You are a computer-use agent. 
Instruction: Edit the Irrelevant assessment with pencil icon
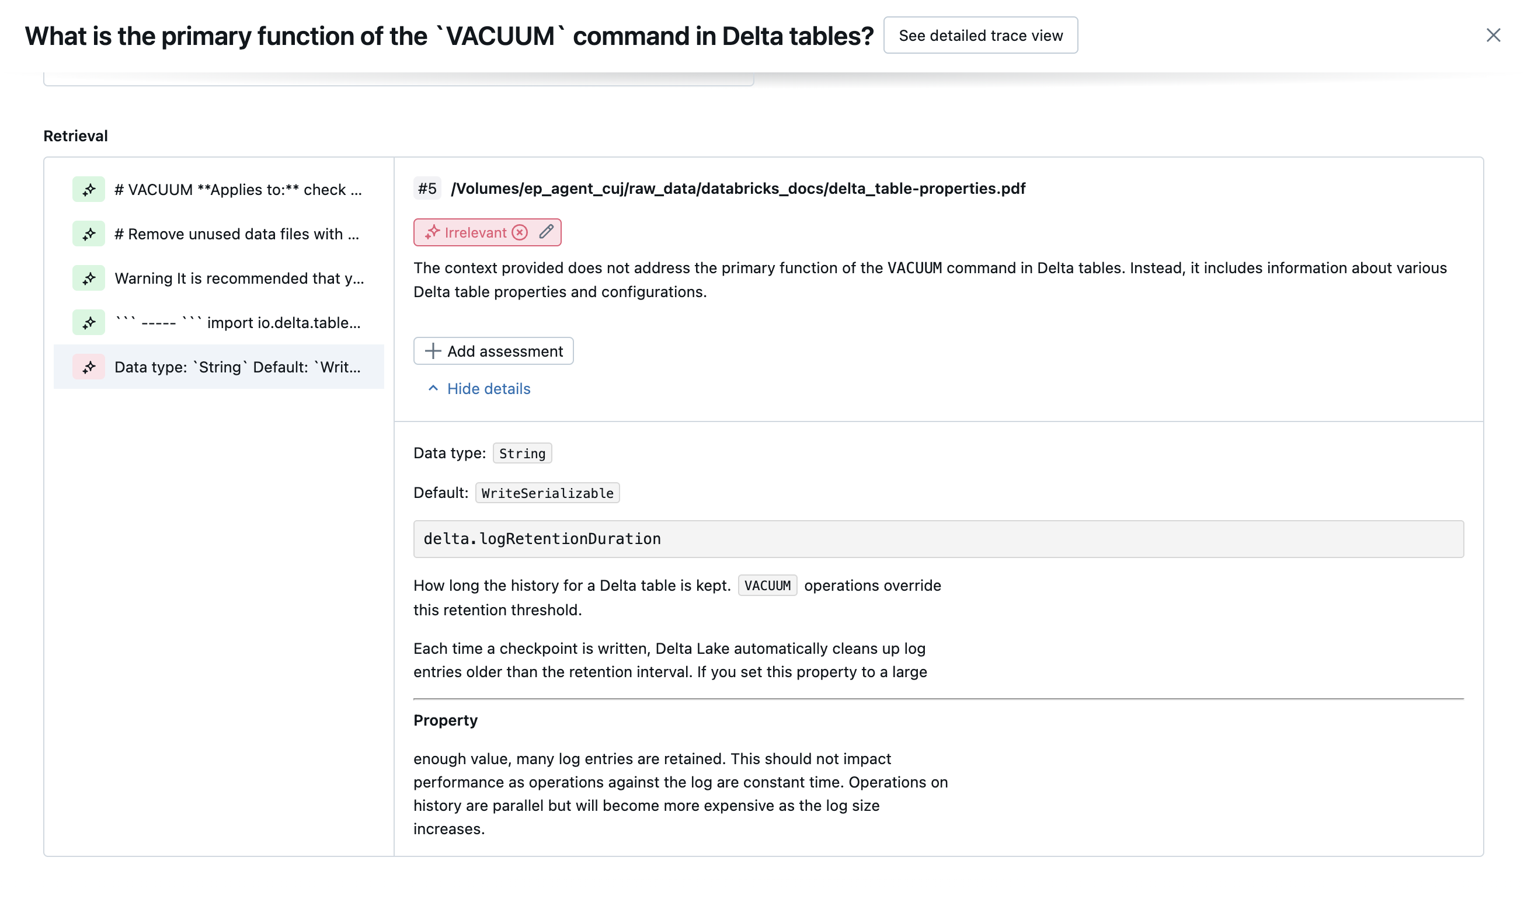point(547,232)
